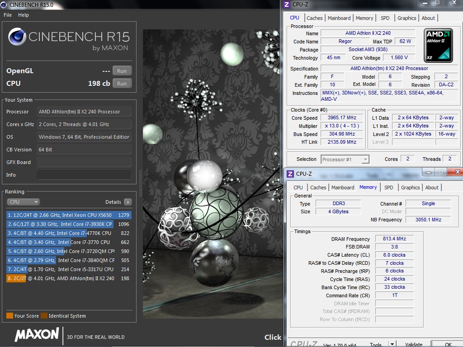Open the CPU ranking type dropdown
Viewport: 463px width, 347px height.
click(24, 202)
